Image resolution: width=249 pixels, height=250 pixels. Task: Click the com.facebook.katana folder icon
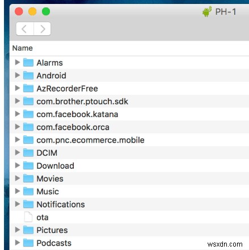(28, 114)
